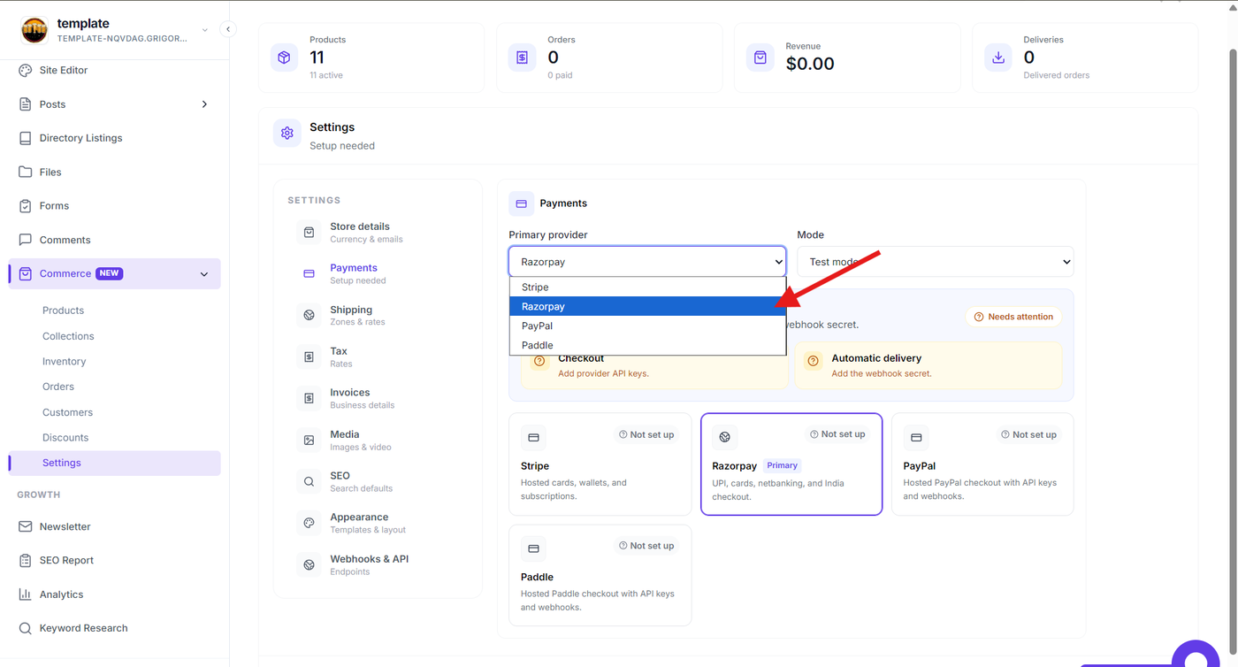Click the Newsletter envelope icon

point(25,526)
